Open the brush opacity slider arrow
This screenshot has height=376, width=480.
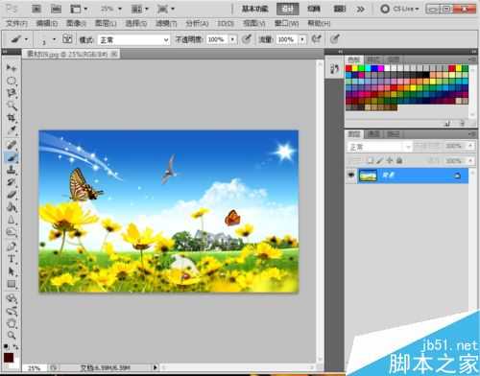(232, 39)
